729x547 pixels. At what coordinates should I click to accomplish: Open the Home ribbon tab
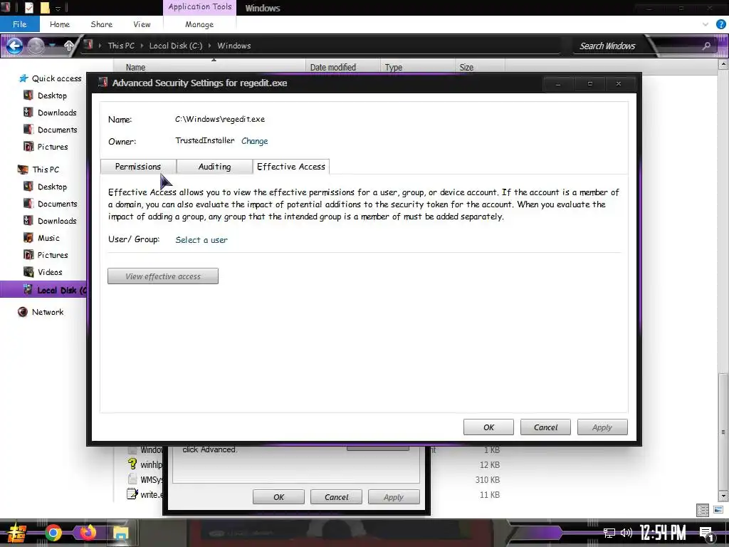pos(60,24)
